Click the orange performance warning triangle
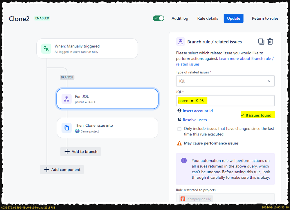290x210 pixels. (x=179, y=143)
